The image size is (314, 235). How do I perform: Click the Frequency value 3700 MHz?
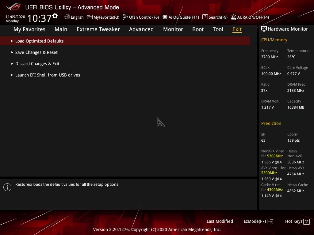coord(269,57)
